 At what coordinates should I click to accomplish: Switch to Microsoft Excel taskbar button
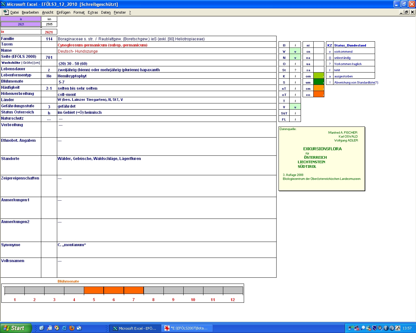(135, 328)
